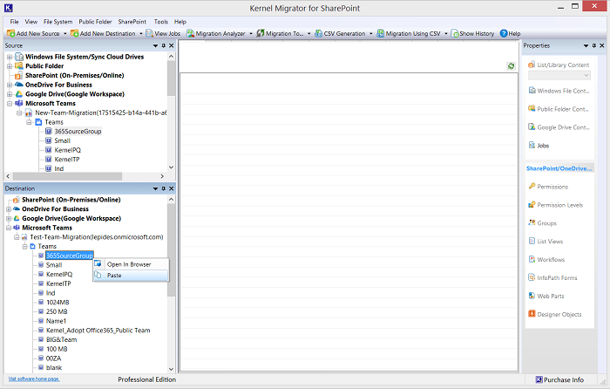Click the Add New Source toolbar icon
Image resolution: width=610 pixels, height=389 pixels.
10,33
